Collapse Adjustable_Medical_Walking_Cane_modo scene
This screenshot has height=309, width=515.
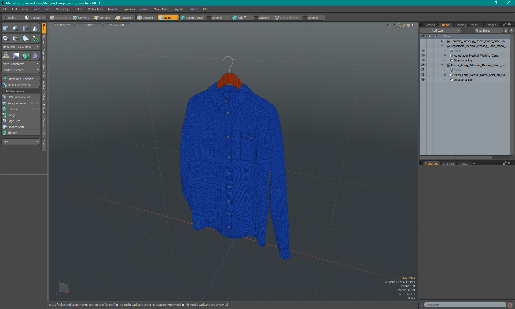(x=442, y=46)
